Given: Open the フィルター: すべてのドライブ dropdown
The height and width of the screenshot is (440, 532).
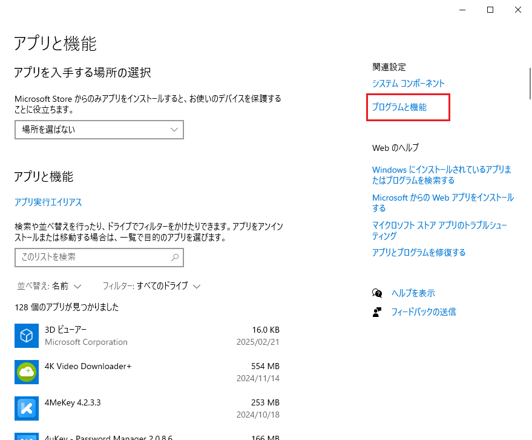Looking at the screenshot, I should pos(152,286).
